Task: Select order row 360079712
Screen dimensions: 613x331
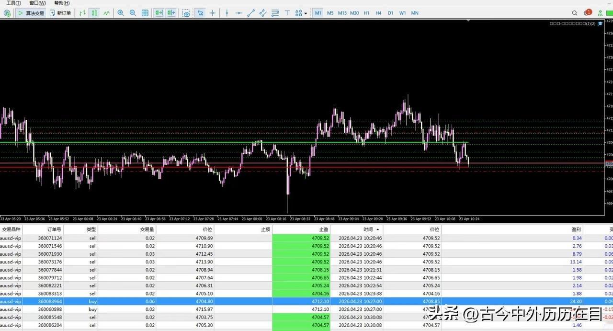Action: pyautogui.click(x=306, y=277)
